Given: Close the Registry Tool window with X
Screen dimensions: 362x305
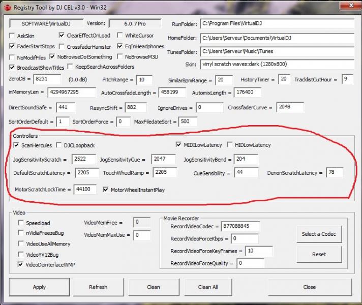Looking at the screenshot, I should tap(351, 5).
